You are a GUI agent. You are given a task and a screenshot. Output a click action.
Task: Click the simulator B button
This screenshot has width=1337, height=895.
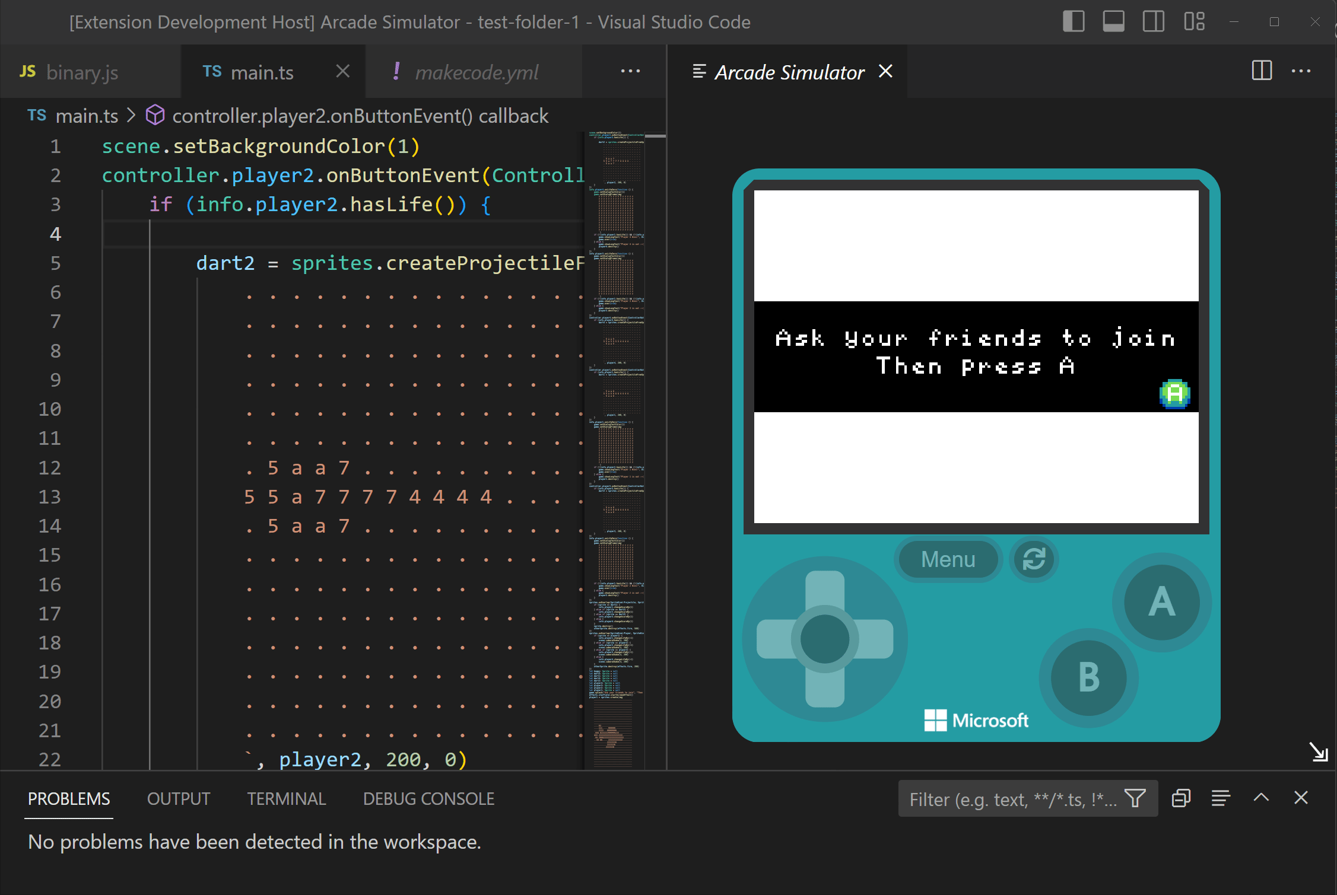coord(1088,677)
